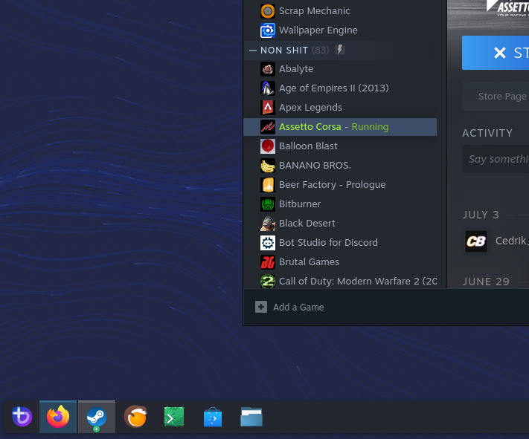The width and height of the screenshot is (529, 439).
Task: Click the lightning bolt icon next to NON SHIT
Action: click(x=340, y=50)
